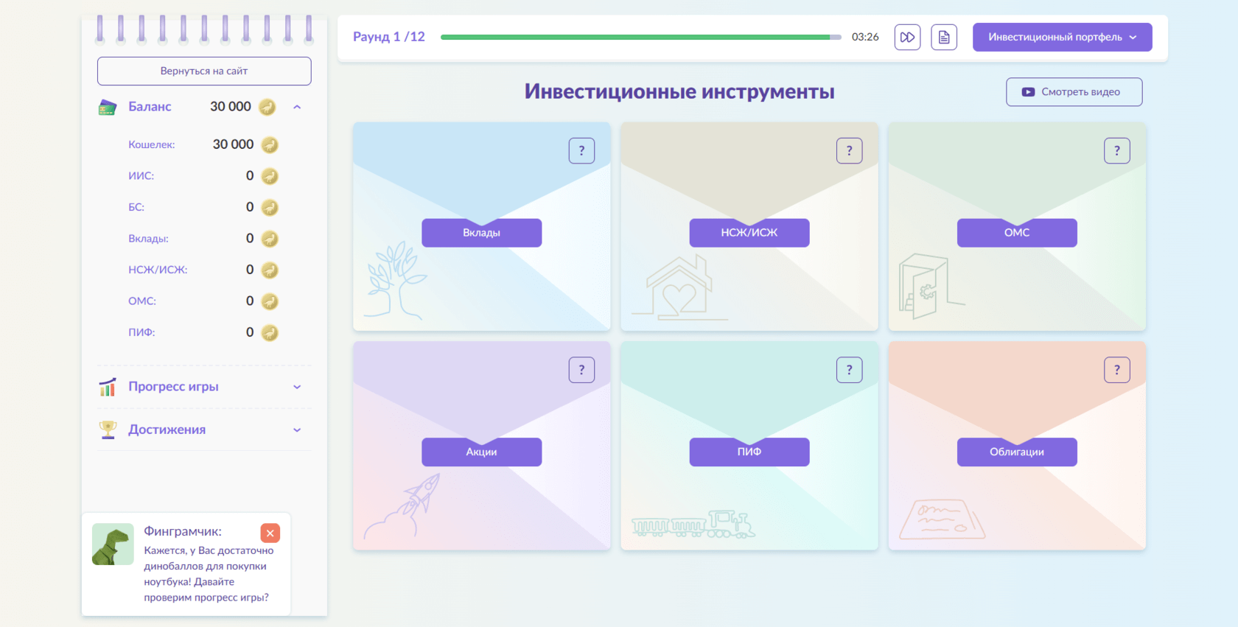Screen dimensions: 1238x627
Task: Click the 03:26 timer value
Action: point(865,37)
